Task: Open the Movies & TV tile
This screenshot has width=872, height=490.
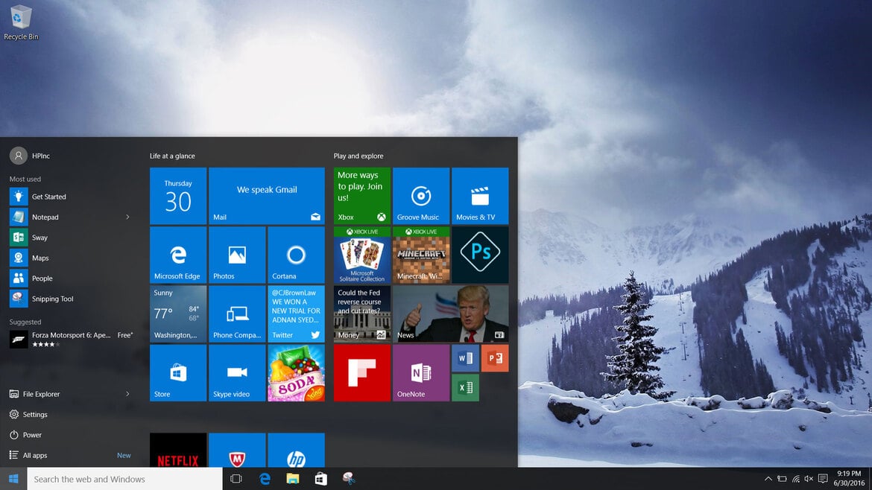Action: pos(480,196)
